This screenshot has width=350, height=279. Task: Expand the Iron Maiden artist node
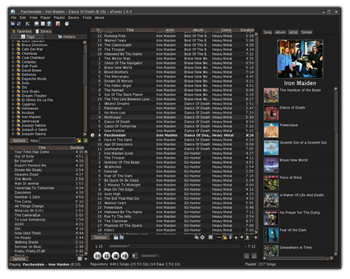(13, 117)
